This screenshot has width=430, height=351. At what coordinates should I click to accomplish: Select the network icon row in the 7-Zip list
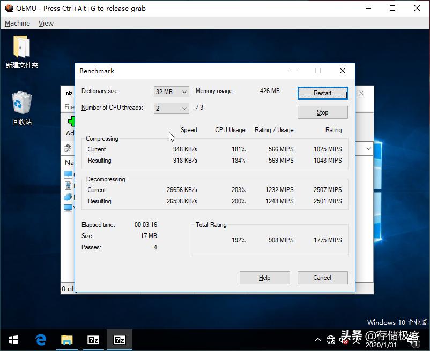(68, 197)
